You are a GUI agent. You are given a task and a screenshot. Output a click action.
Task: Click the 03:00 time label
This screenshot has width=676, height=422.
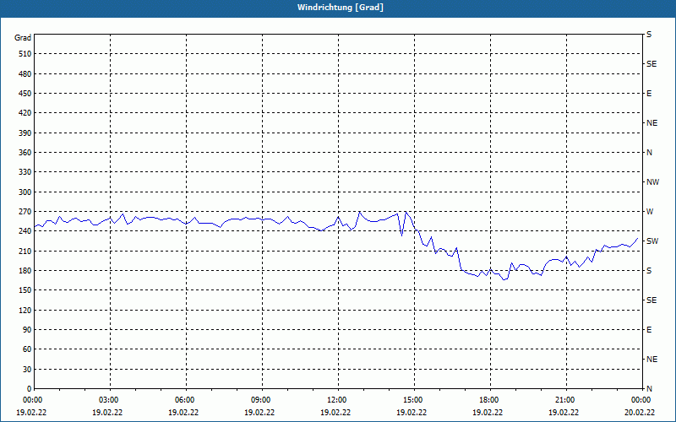pyautogui.click(x=110, y=400)
